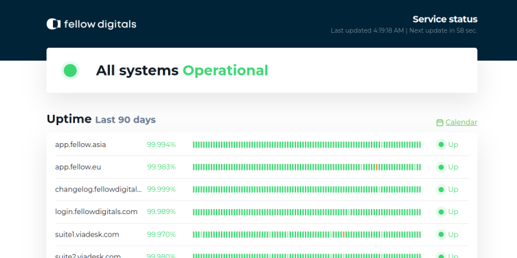
Task: Click the Up status dot for changelog.fellowdigital...
Action: [x=441, y=189]
